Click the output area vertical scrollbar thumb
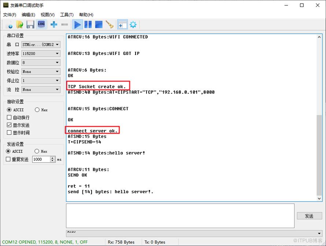 [x=319, y=155]
